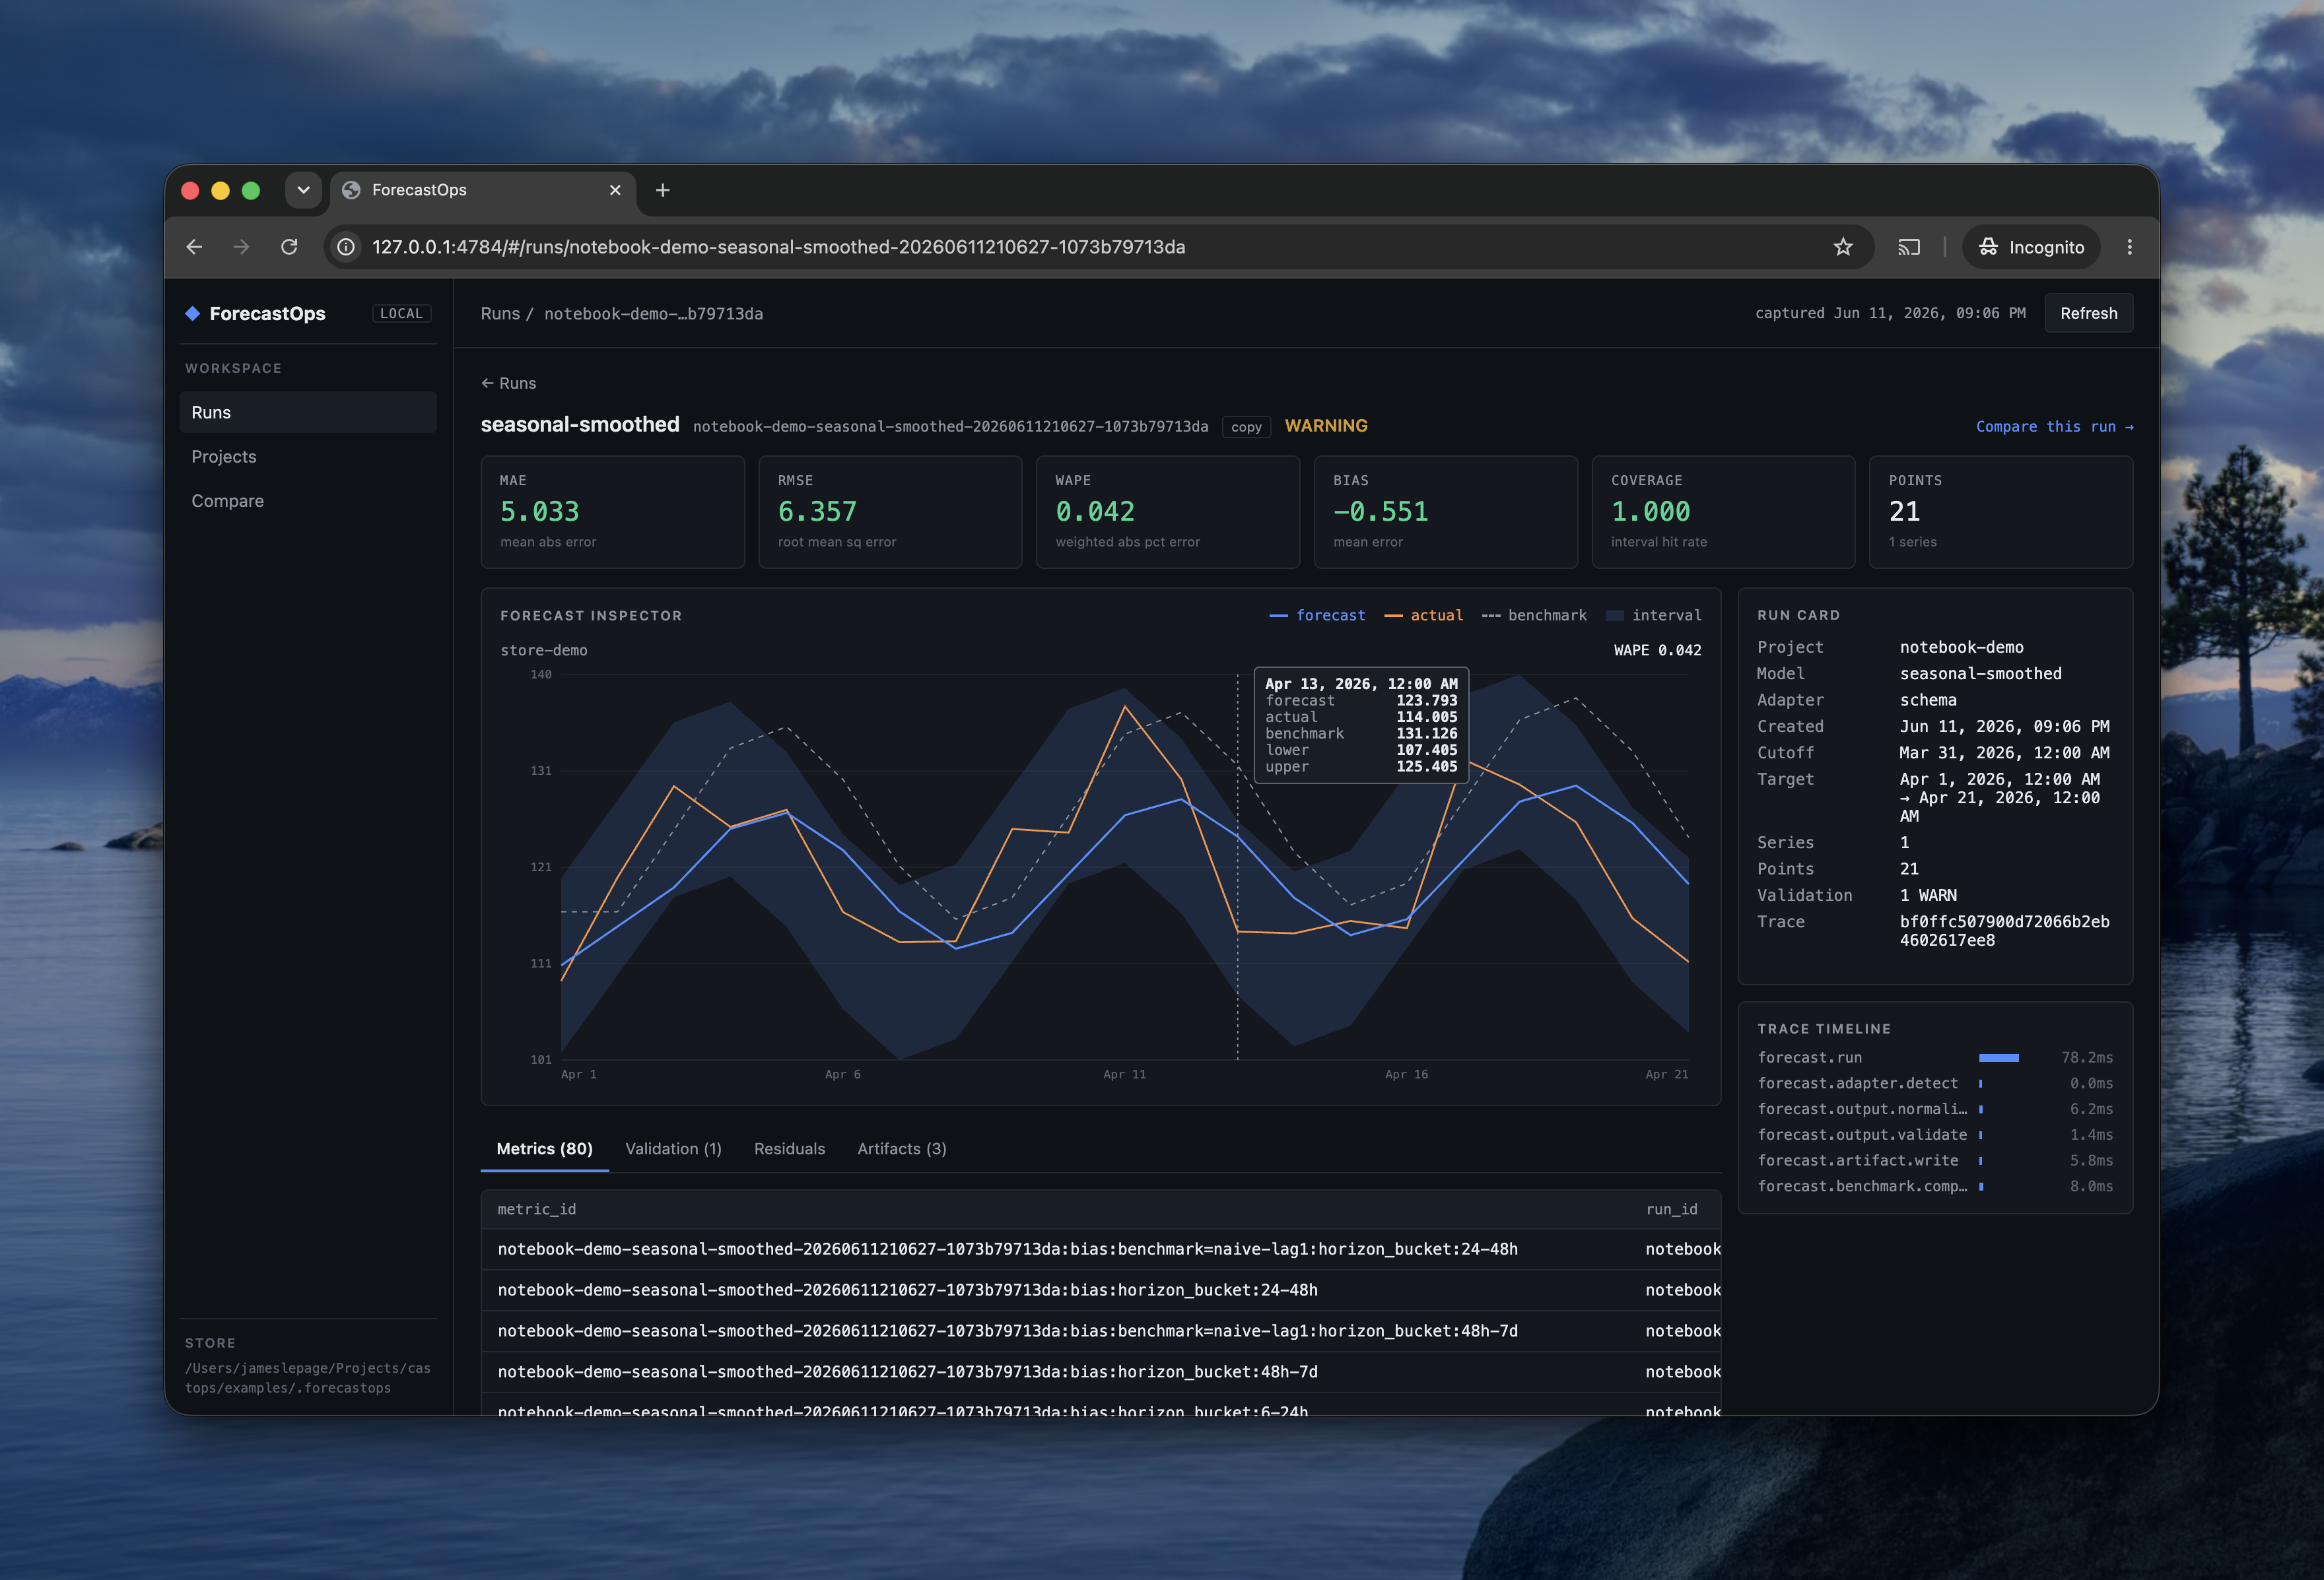Switch to the Artifacts (3) tab
This screenshot has width=2324, height=1580.
902,1149
